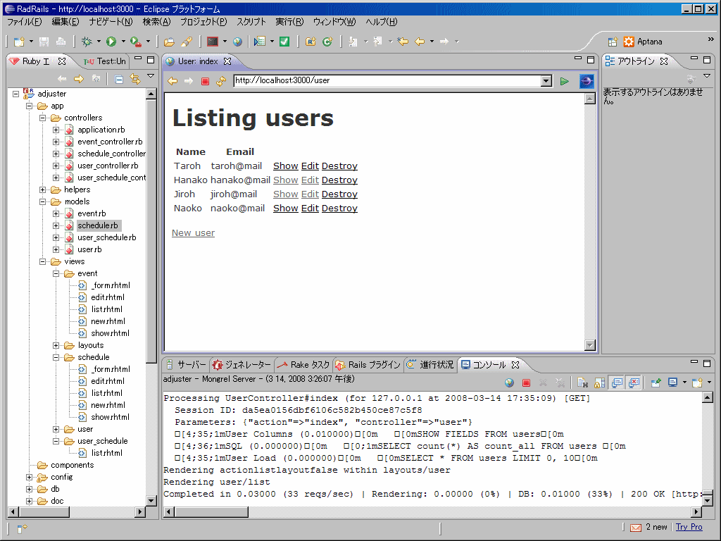Expand the helpers folder
This screenshot has width=721, height=541.
42,189
